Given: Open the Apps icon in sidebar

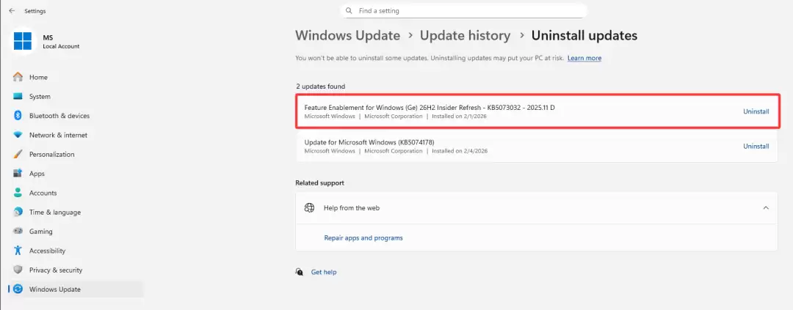Looking at the screenshot, I should tap(18, 173).
